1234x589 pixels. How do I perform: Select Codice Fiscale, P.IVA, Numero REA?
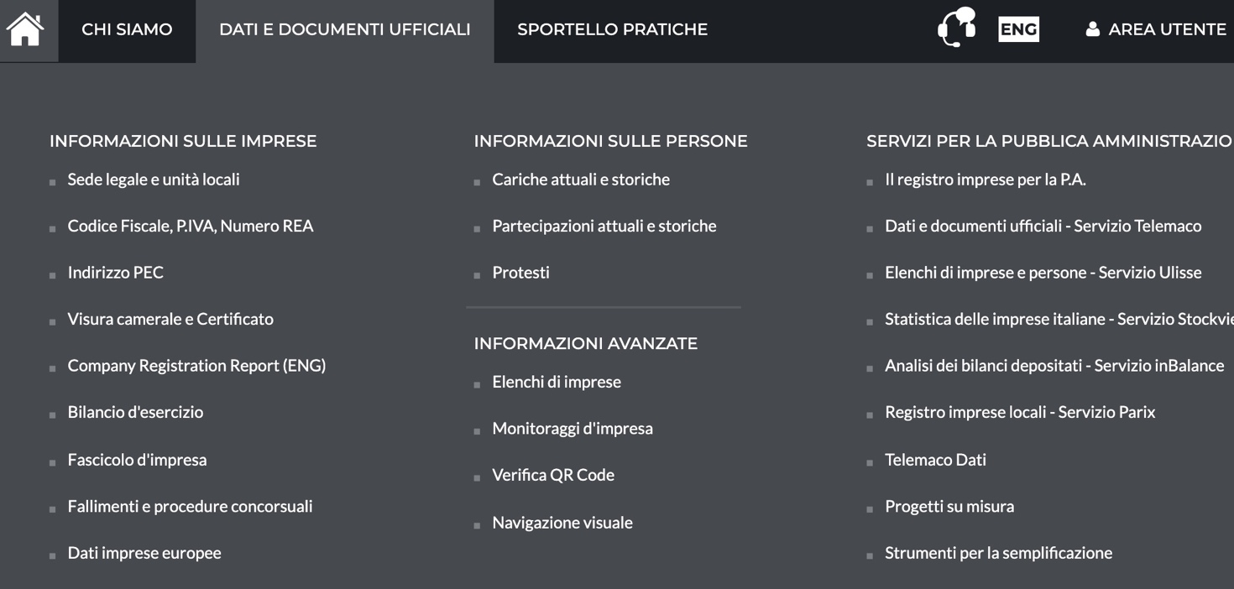point(191,226)
